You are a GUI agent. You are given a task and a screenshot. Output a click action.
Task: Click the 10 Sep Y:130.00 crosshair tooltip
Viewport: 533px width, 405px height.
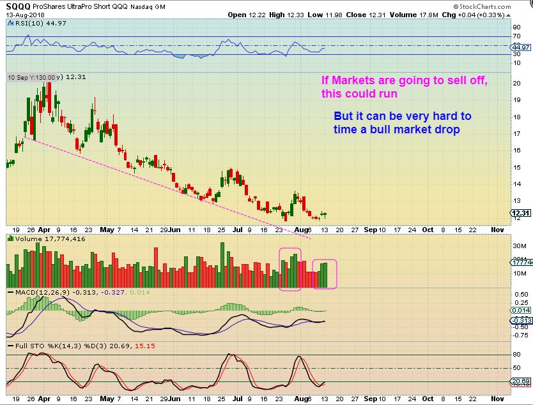click(x=31, y=77)
